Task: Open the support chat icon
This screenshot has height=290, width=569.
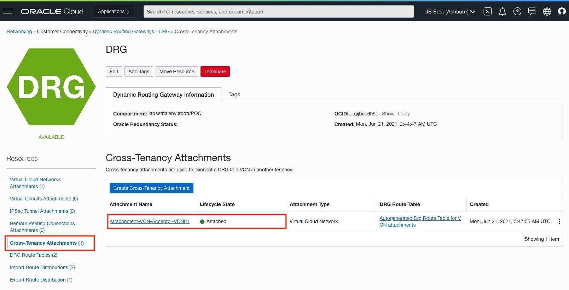Action: [x=532, y=12]
